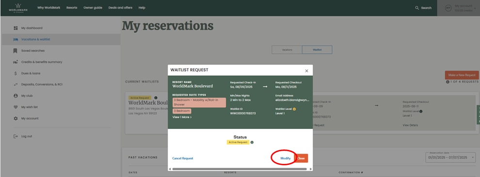Open the Why WorldMark menu
480x177 pixels.
pyautogui.click(x=48, y=8)
